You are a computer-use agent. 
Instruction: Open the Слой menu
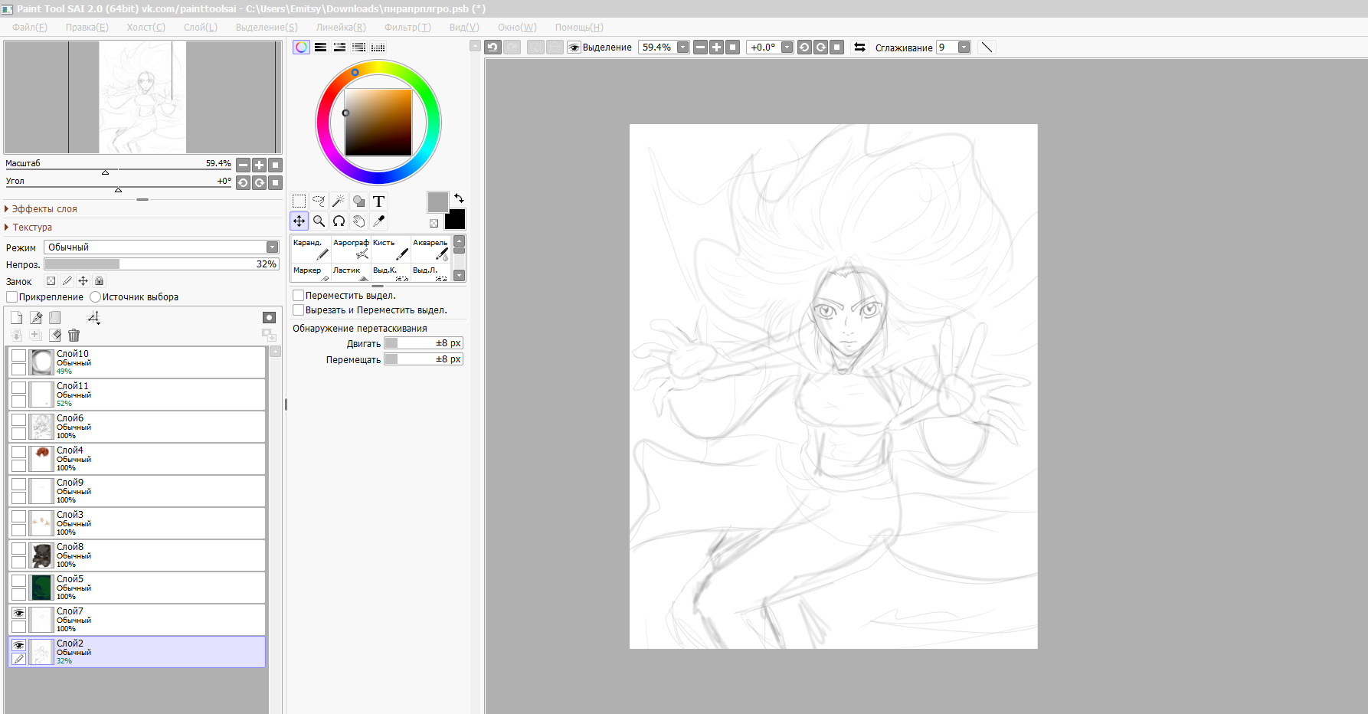200,28
